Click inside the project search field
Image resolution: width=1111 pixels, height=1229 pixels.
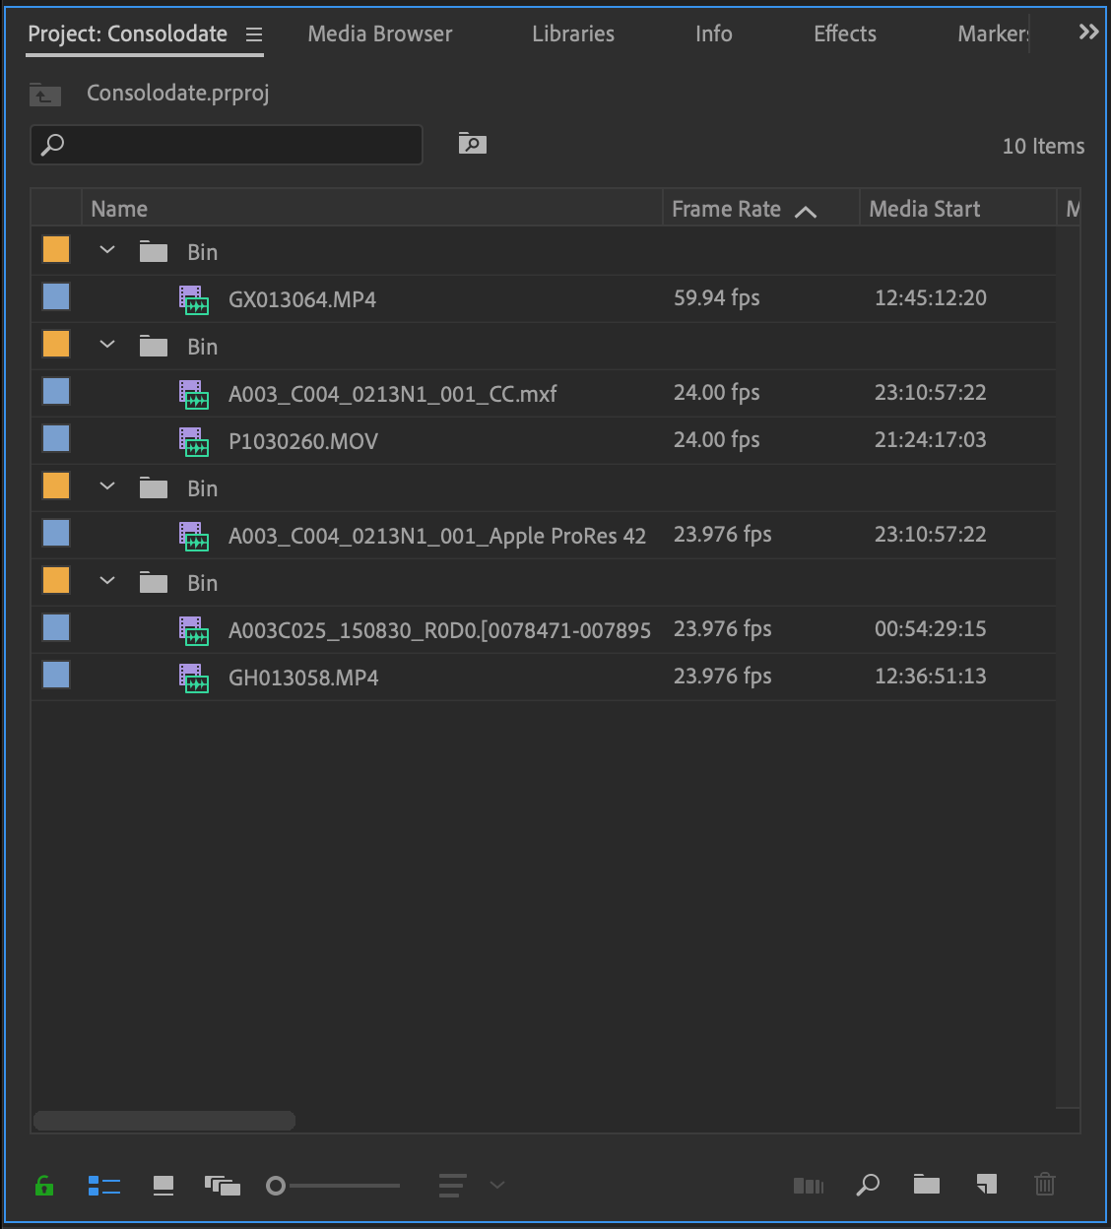[x=227, y=144]
